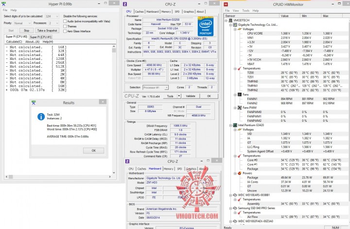Open the Calculate(C) menu in Super PI
Screen dimensions: 350x229
coord(14,42)
